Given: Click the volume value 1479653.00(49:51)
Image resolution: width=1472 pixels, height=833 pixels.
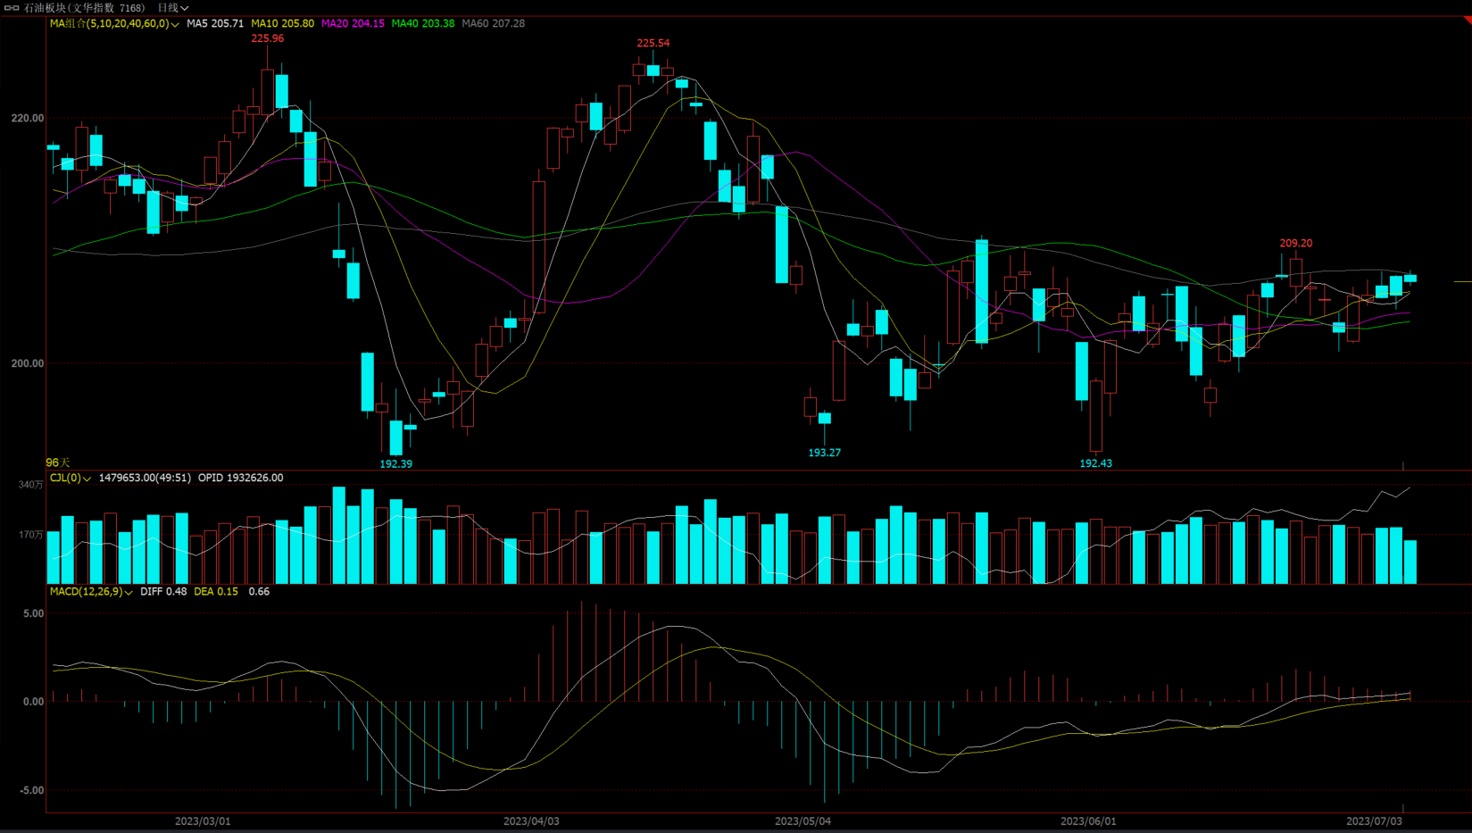Looking at the screenshot, I should pos(145,479).
